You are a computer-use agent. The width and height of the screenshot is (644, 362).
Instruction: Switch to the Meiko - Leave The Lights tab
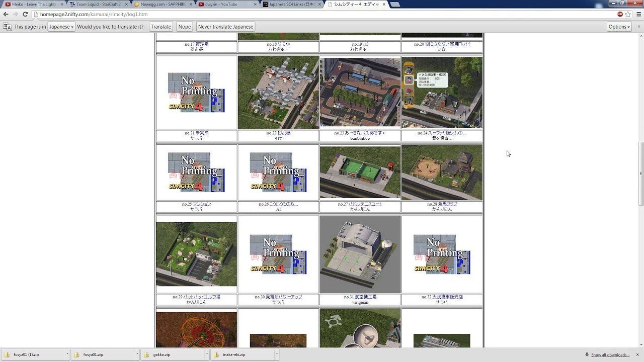pos(33,4)
